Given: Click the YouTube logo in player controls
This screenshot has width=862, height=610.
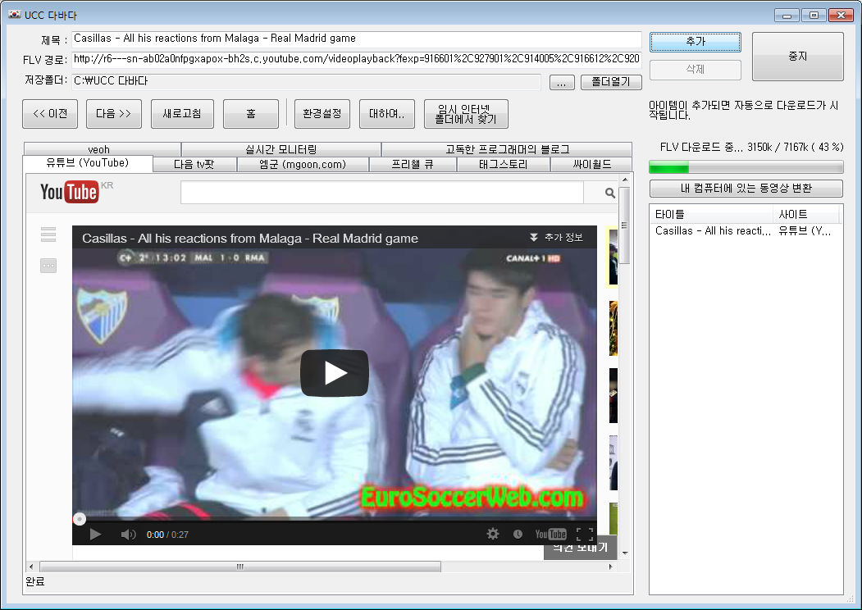Looking at the screenshot, I should pyautogui.click(x=551, y=535).
